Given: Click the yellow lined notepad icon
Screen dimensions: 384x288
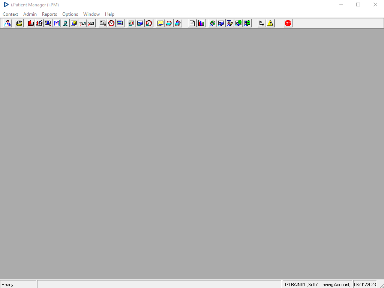Looking at the screenshot, I should pyautogui.click(x=160, y=23).
